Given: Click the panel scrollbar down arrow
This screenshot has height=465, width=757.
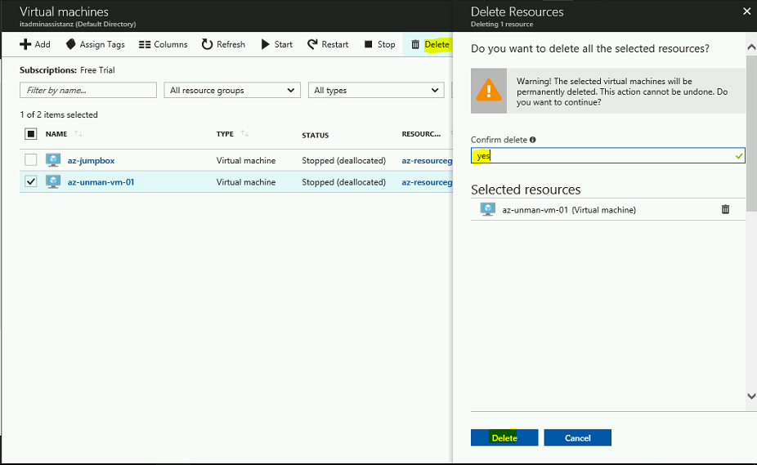Looking at the screenshot, I should pyautogui.click(x=751, y=396).
